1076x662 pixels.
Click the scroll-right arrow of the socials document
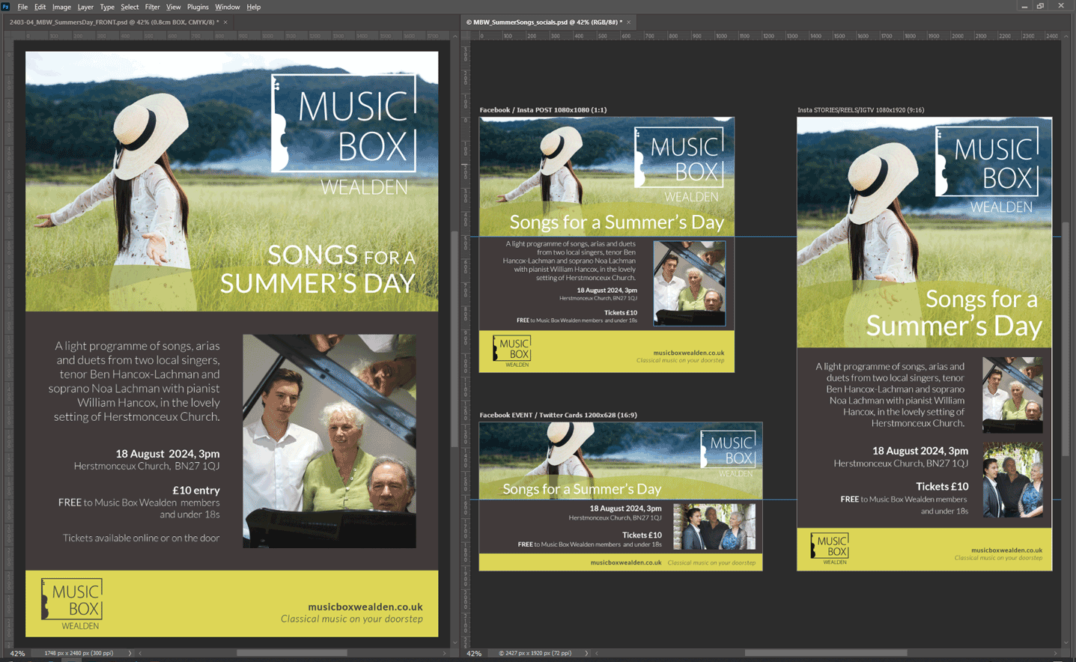(1056, 653)
